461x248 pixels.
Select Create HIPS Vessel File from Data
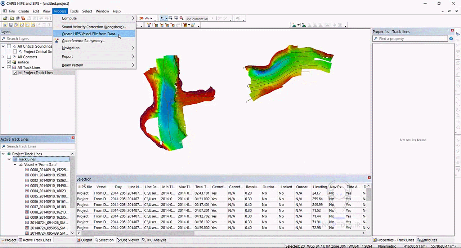(x=89, y=34)
